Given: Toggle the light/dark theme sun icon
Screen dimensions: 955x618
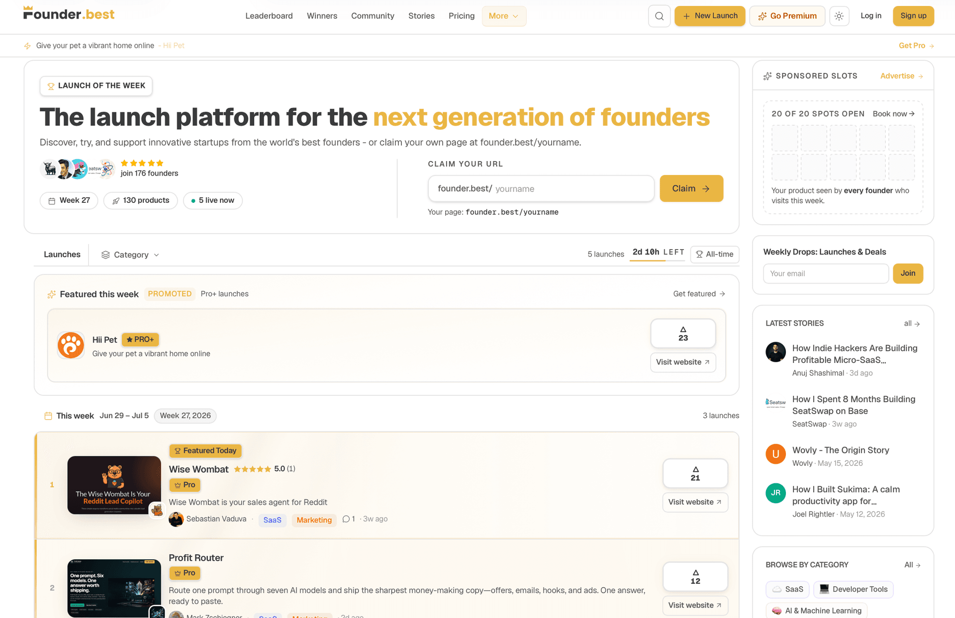Looking at the screenshot, I should tap(839, 16).
